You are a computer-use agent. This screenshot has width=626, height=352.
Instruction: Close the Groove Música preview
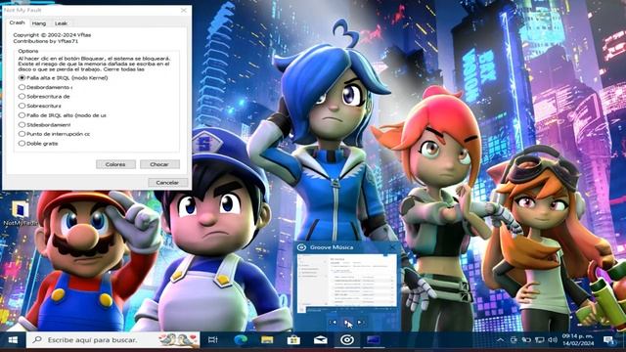coord(392,247)
